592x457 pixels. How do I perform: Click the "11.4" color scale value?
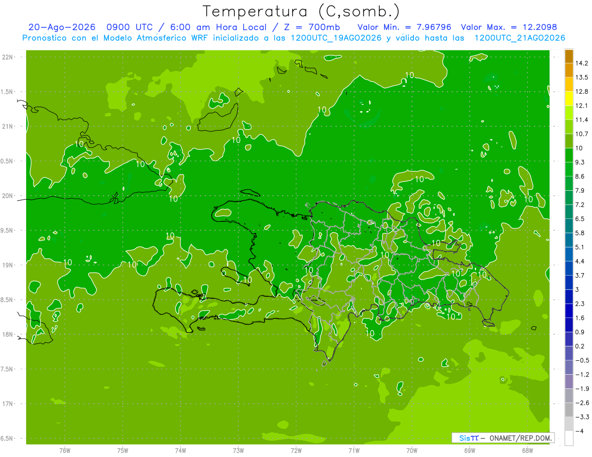[x=582, y=120]
